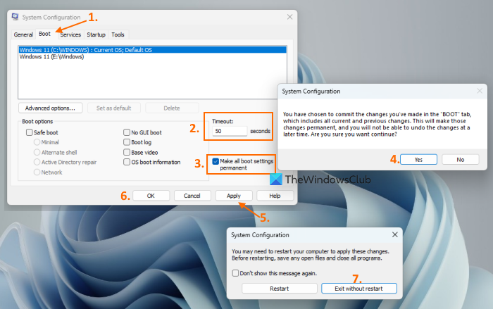The image size is (493, 309).
Task: Choose Active Directory repair radio option
Action: pos(37,162)
